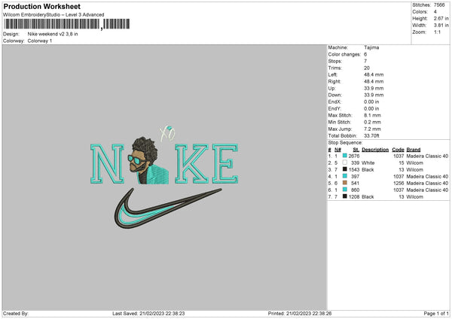Select 'Madeira Classic 40' in the 2676 row
Viewport: 452px width, 319px height.
427,156
